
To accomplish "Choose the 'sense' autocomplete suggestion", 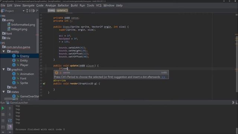I will tap(111, 73).
